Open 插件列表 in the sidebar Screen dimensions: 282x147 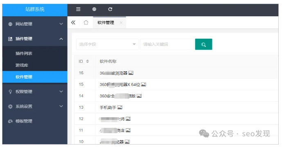(x=35, y=53)
